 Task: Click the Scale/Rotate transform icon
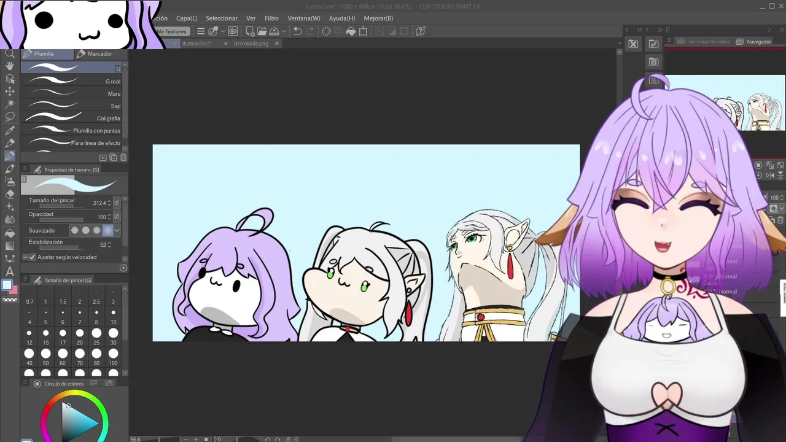pyautogui.click(x=363, y=31)
